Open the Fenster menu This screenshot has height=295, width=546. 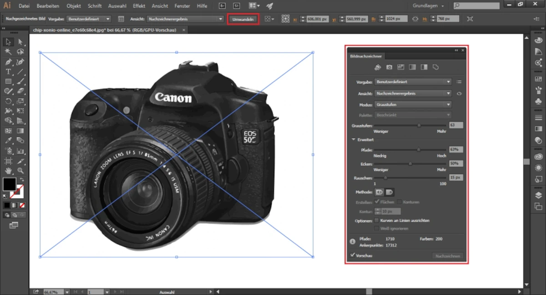(183, 6)
